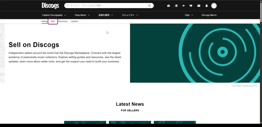Switch to the Start tab

coord(53,21)
